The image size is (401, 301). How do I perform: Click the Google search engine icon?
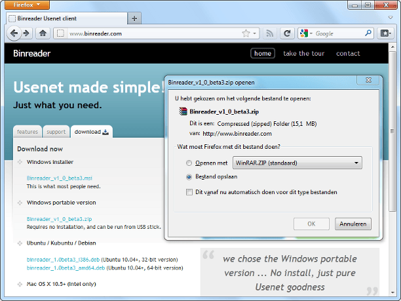[304, 33]
